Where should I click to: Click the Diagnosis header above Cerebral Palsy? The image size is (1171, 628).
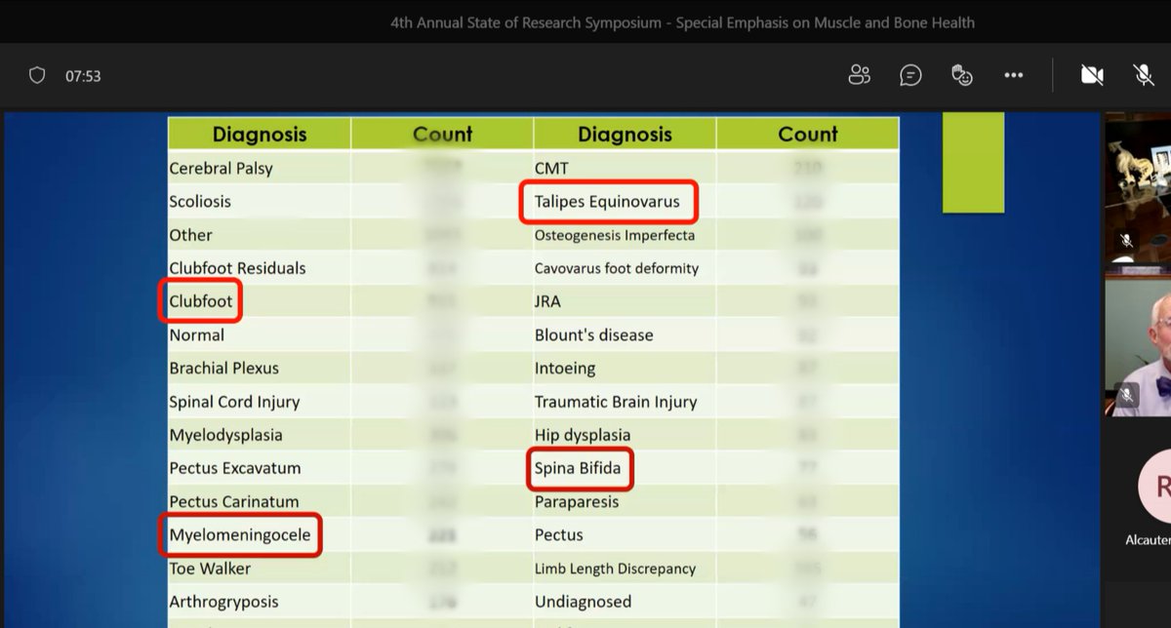[x=260, y=135]
